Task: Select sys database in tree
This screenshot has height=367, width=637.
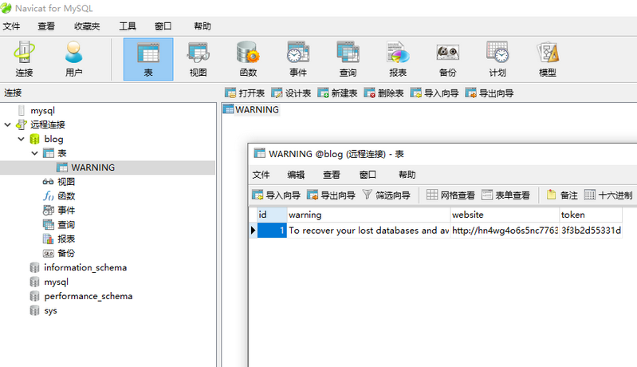Action: point(50,310)
